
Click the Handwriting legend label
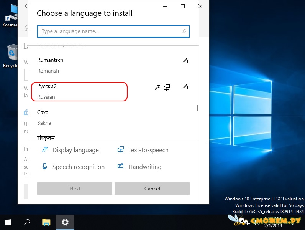click(145, 167)
